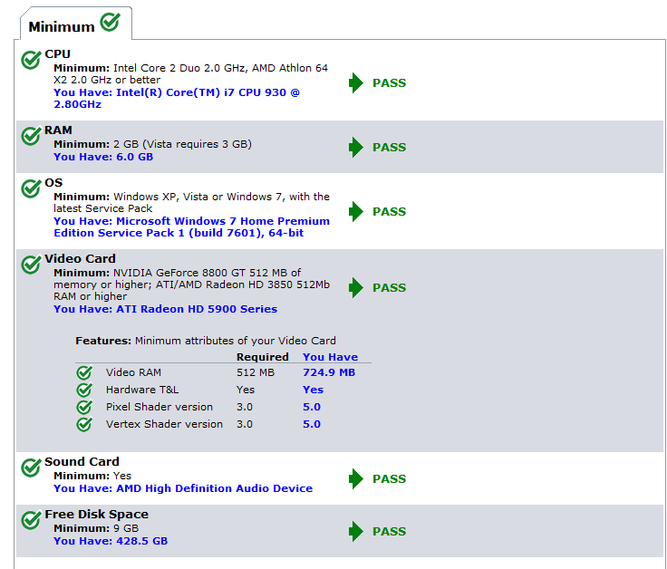Click the checkmark next to Vertex Shader version
This screenshot has height=569, width=667.
point(84,424)
